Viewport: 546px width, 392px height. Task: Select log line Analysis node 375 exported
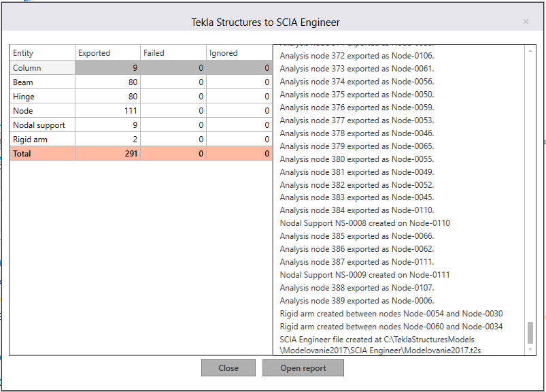coord(357,95)
